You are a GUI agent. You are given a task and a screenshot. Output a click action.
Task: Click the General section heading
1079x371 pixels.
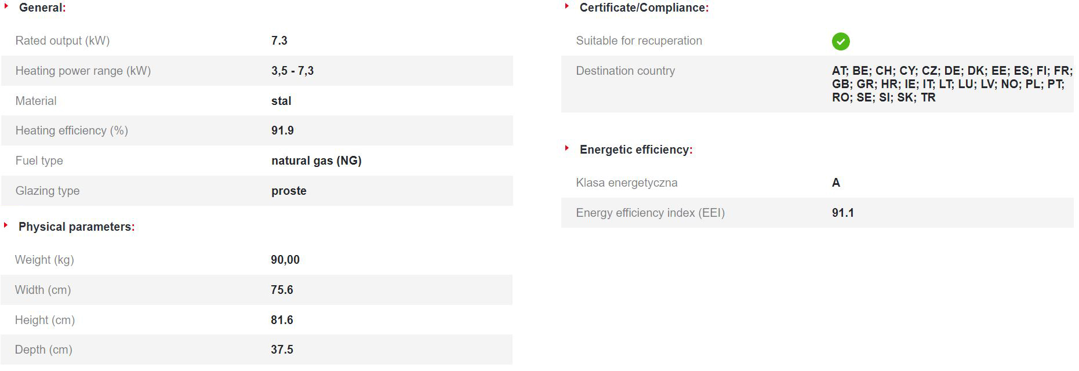pos(42,8)
